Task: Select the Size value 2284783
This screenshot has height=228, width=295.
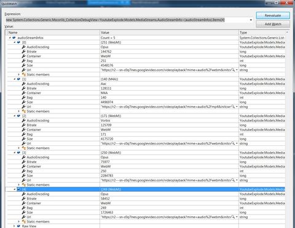Action: click(x=107, y=176)
